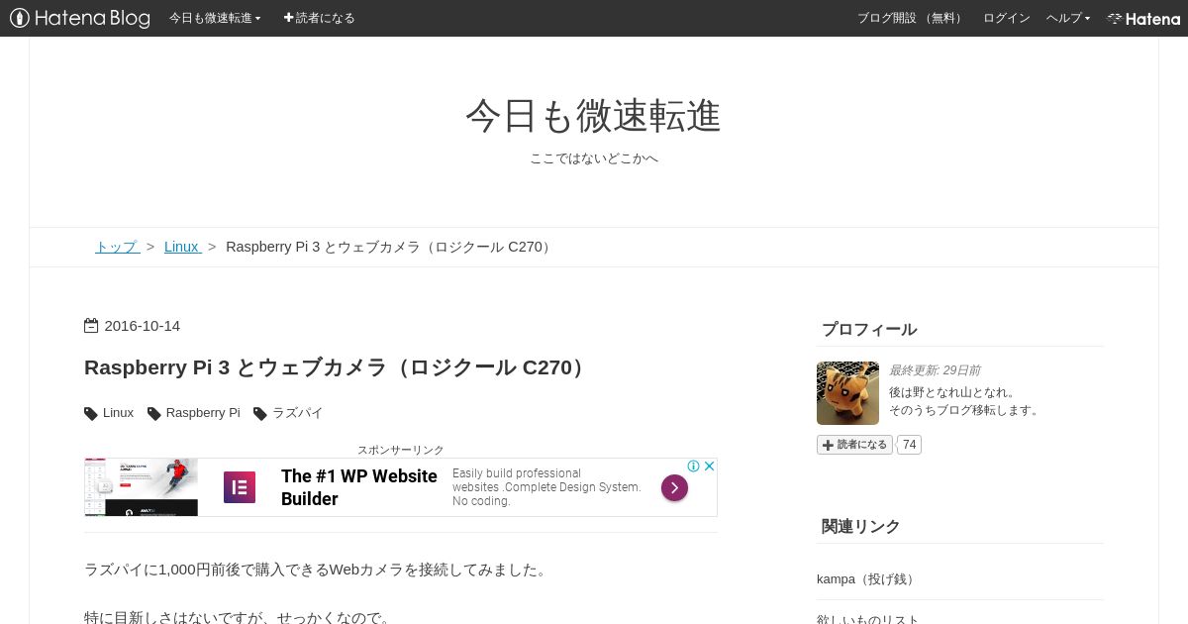Click the sidebar 読者になる subscribe button
This screenshot has height=624, width=1188.
tap(855, 445)
